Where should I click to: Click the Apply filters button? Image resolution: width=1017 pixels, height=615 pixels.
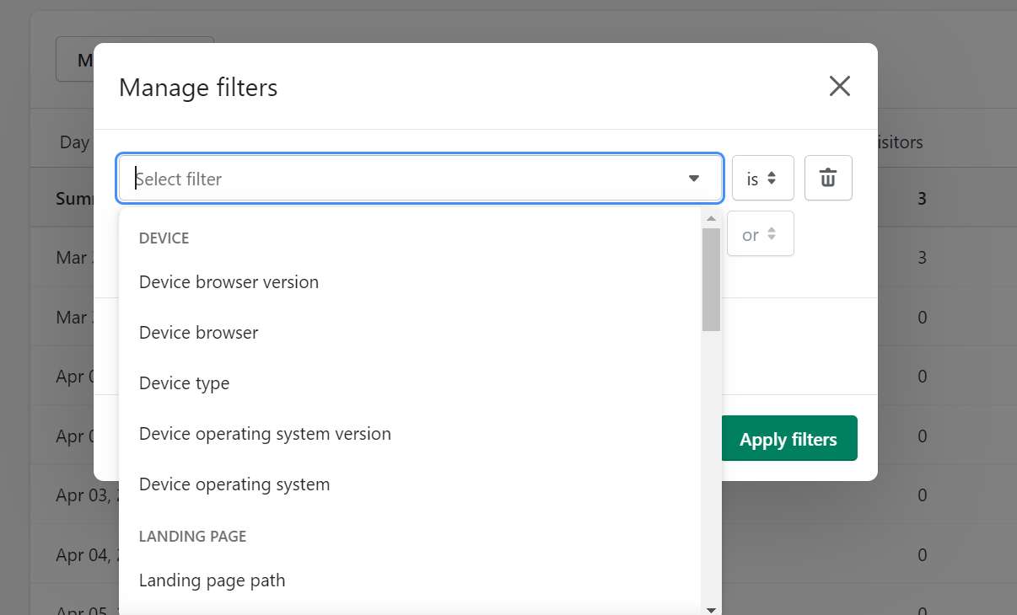[788, 439]
